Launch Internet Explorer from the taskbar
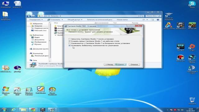Image resolution: width=199 pixels, height=112 pixels. coord(14,110)
